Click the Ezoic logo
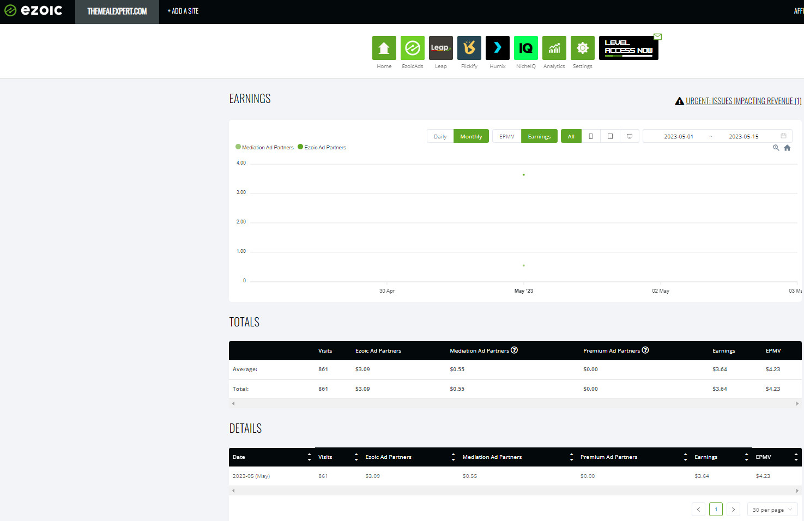 pos(33,10)
